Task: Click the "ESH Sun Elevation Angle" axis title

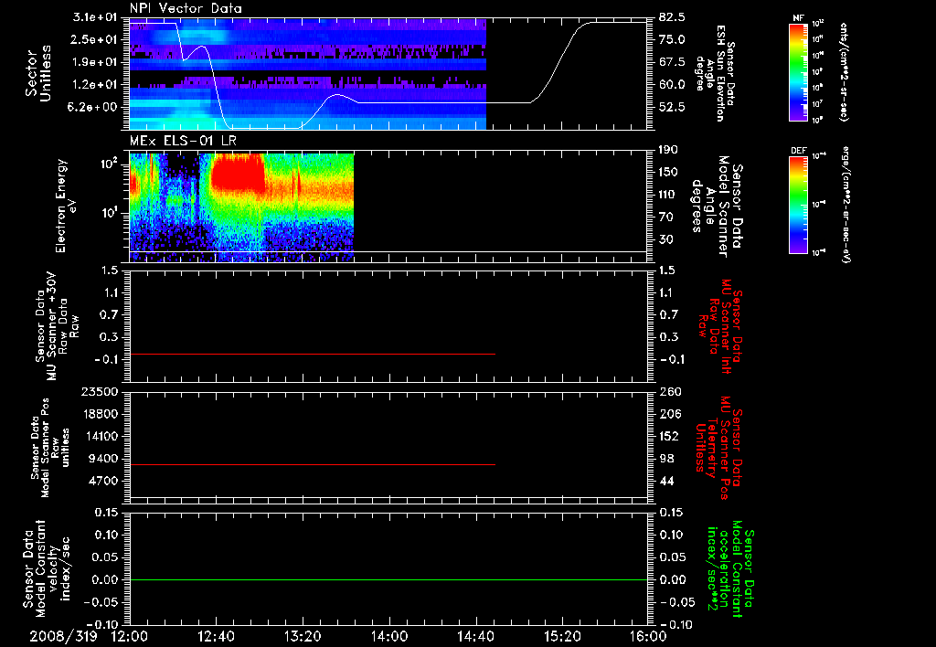Action: [715, 73]
